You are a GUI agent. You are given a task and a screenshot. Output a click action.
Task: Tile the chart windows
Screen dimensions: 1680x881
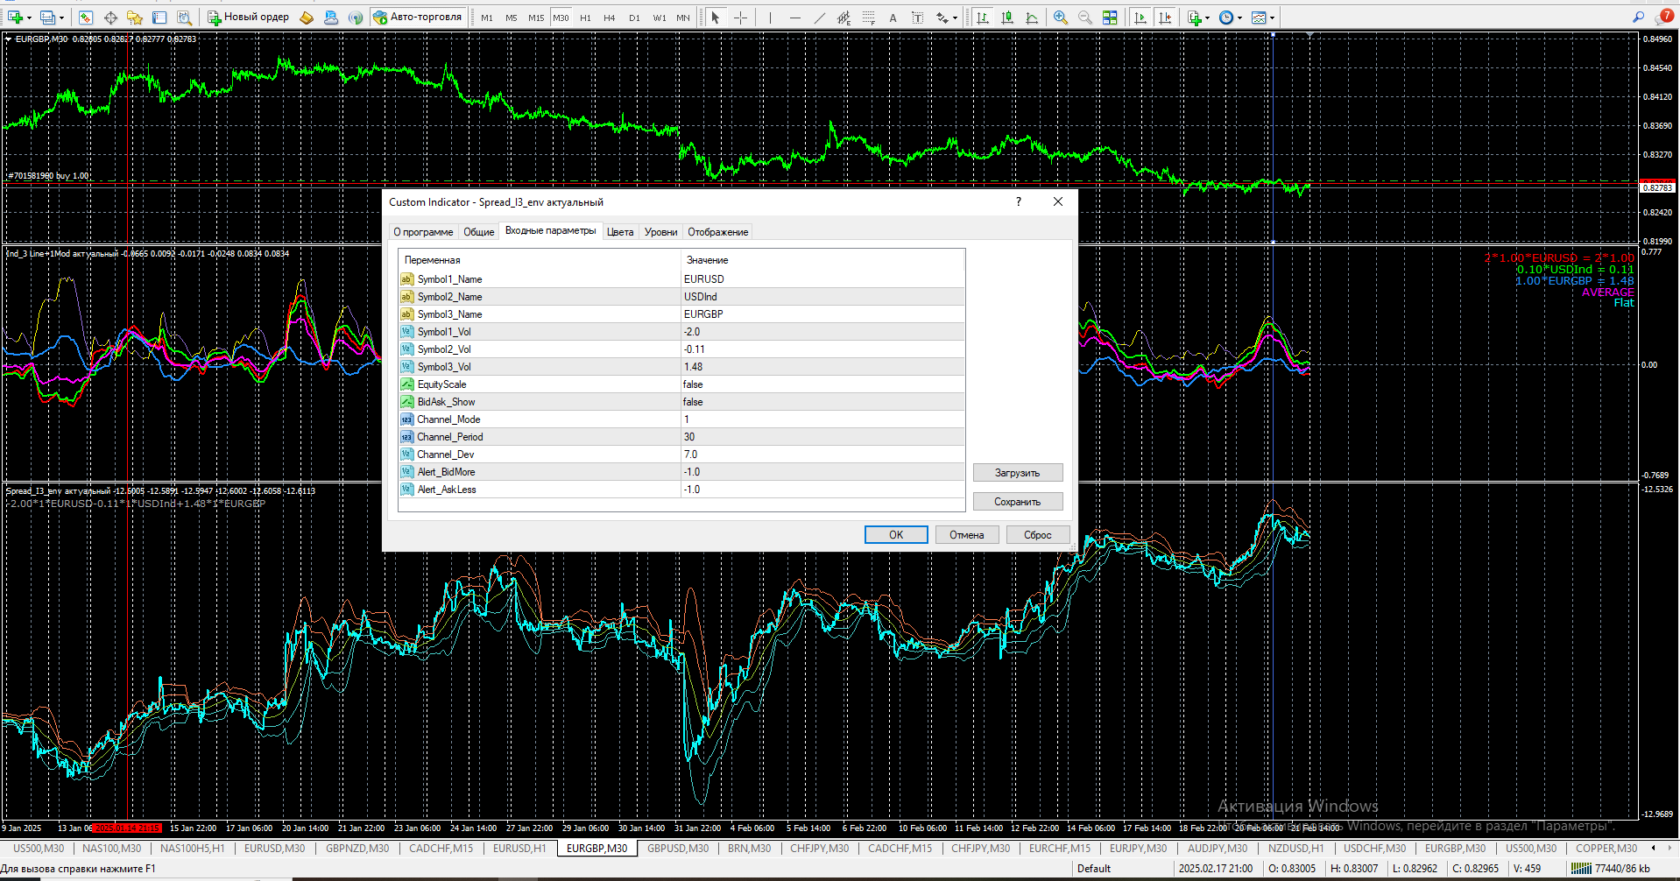tap(1110, 18)
